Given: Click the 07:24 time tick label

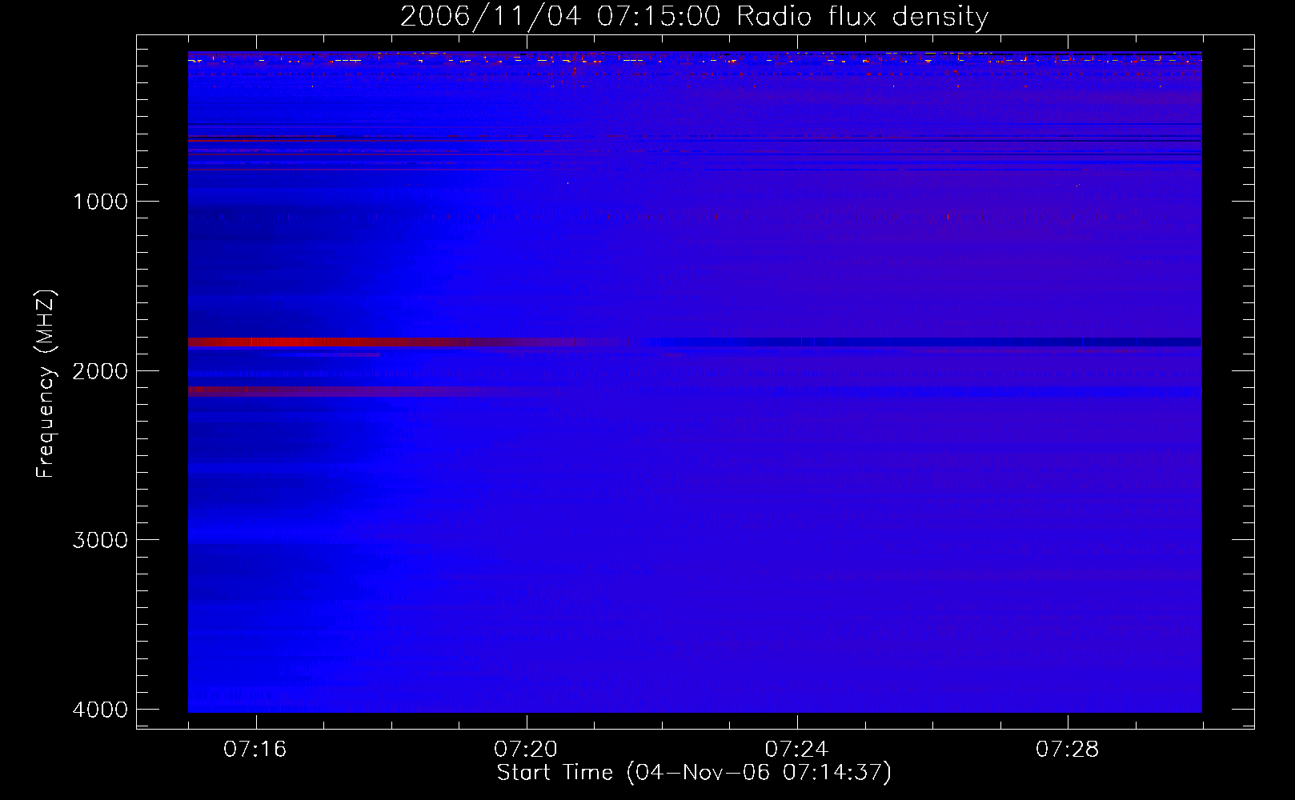Looking at the screenshot, I should (796, 750).
